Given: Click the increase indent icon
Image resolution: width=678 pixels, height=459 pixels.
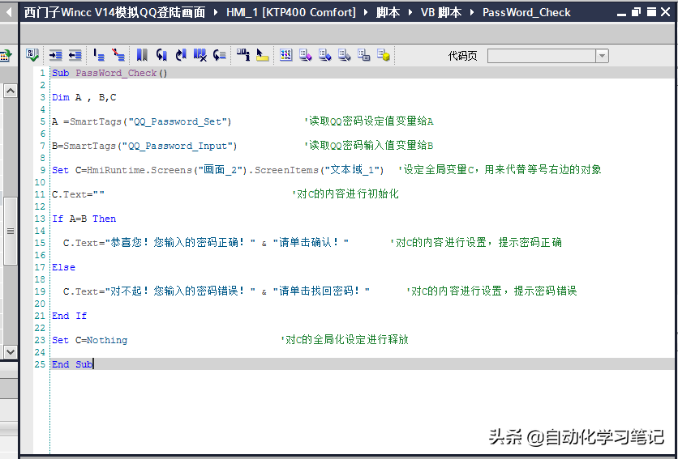Looking at the screenshot, I should tap(56, 55).
